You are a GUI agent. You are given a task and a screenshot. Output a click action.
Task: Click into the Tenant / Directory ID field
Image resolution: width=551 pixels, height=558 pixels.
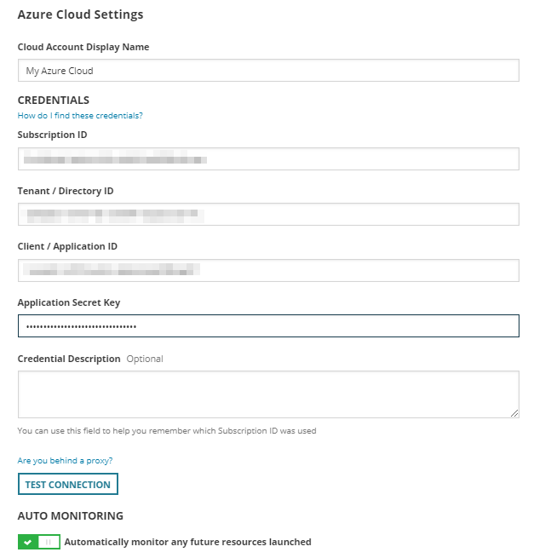point(268,215)
